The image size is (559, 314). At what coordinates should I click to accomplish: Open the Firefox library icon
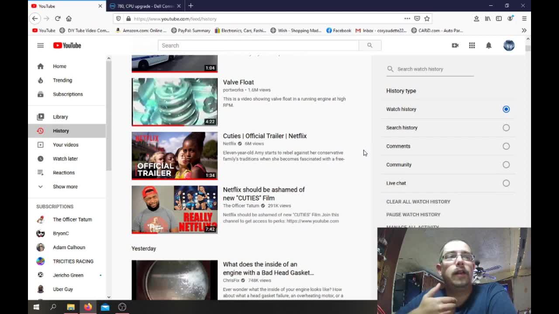(487, 18)
